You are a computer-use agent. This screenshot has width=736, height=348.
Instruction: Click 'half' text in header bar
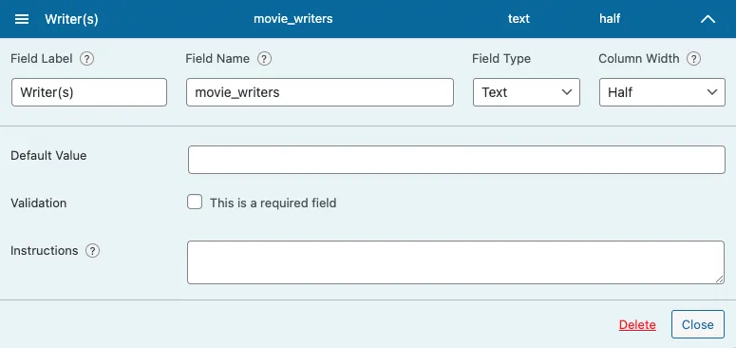[610, 19]
